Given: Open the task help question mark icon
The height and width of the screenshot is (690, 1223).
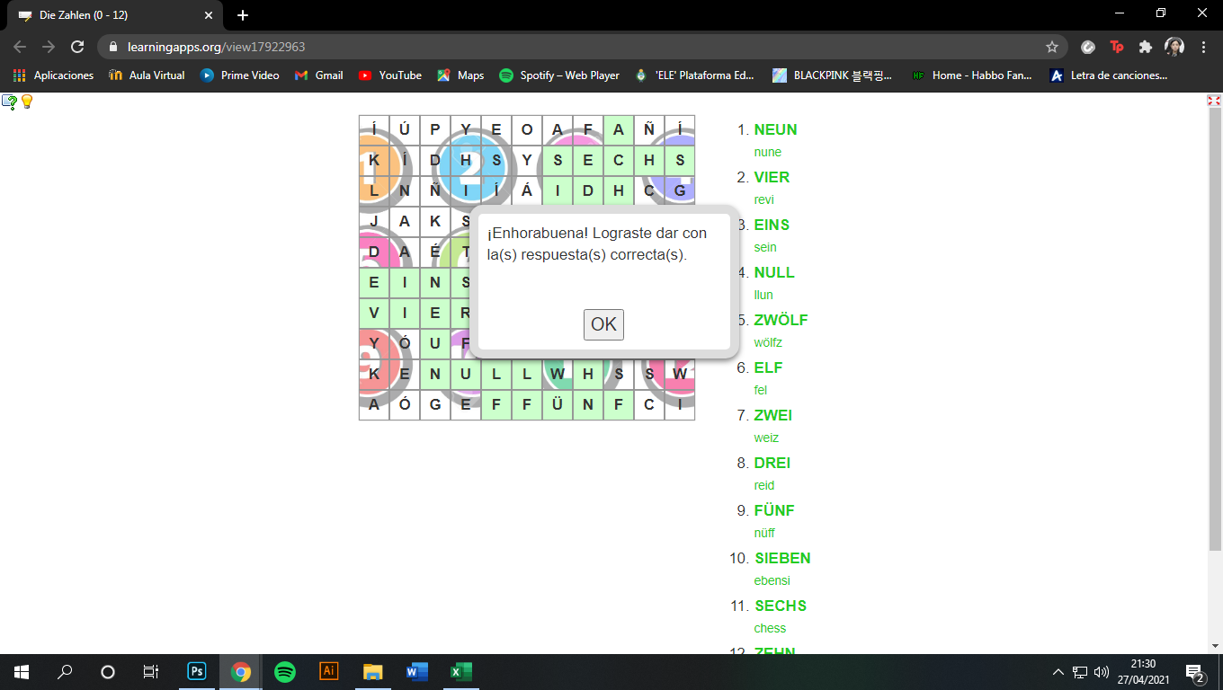Looking at the screenshot, I should click(x=10, y=102).
